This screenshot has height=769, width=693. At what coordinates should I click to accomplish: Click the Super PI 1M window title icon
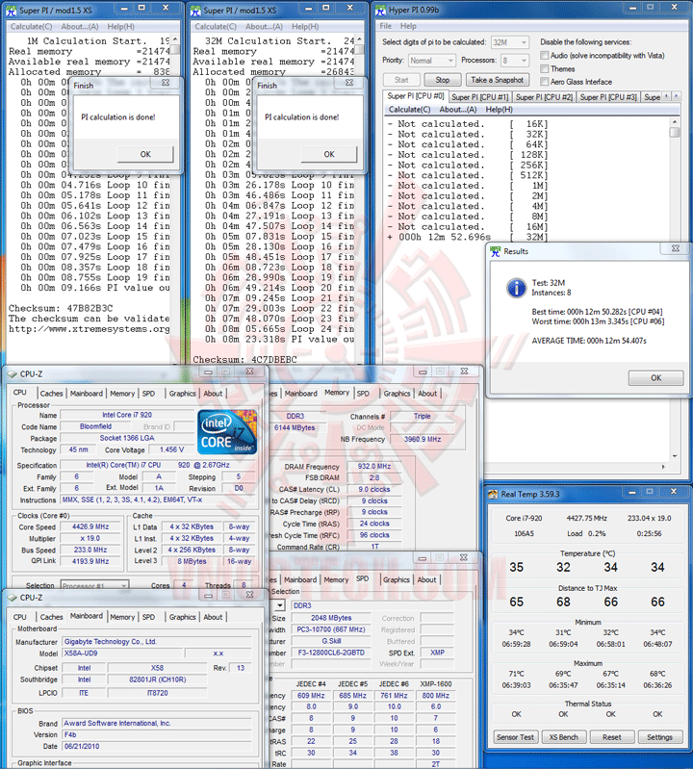click(12, 11)
